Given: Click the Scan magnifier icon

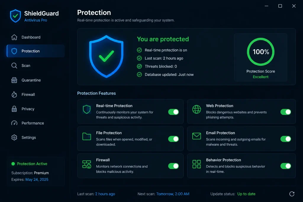Looking at the screenshot, I should click(14, 65).
